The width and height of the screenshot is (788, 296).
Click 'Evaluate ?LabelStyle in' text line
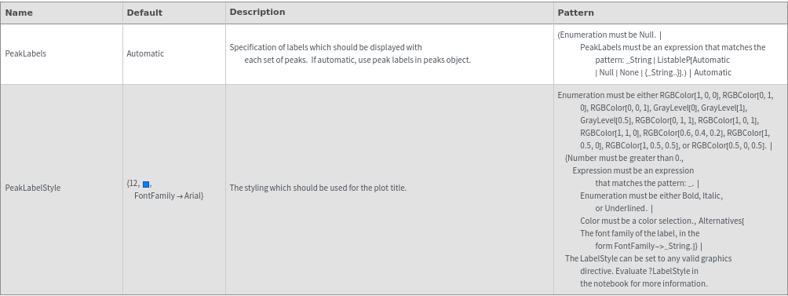point(639,271)
